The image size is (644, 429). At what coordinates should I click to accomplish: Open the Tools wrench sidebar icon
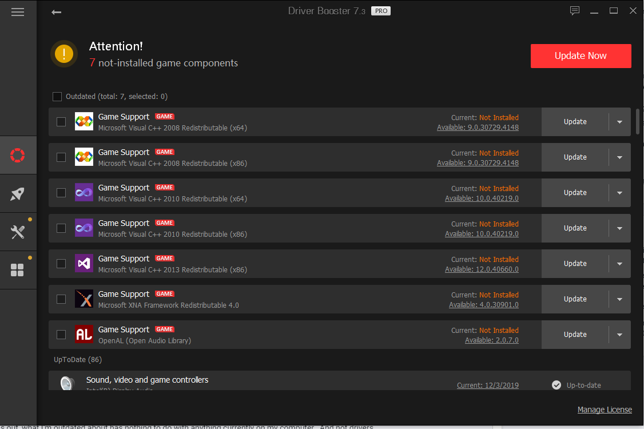point(18,232)
